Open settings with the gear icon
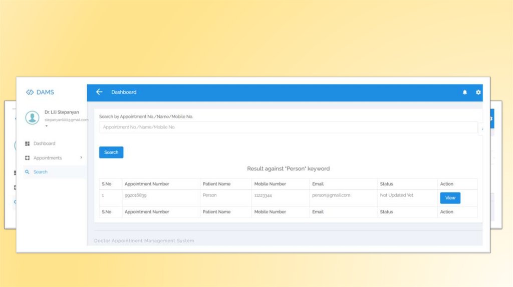The height and width of the screenshot is (287, 513). click(x=478, y=92)
